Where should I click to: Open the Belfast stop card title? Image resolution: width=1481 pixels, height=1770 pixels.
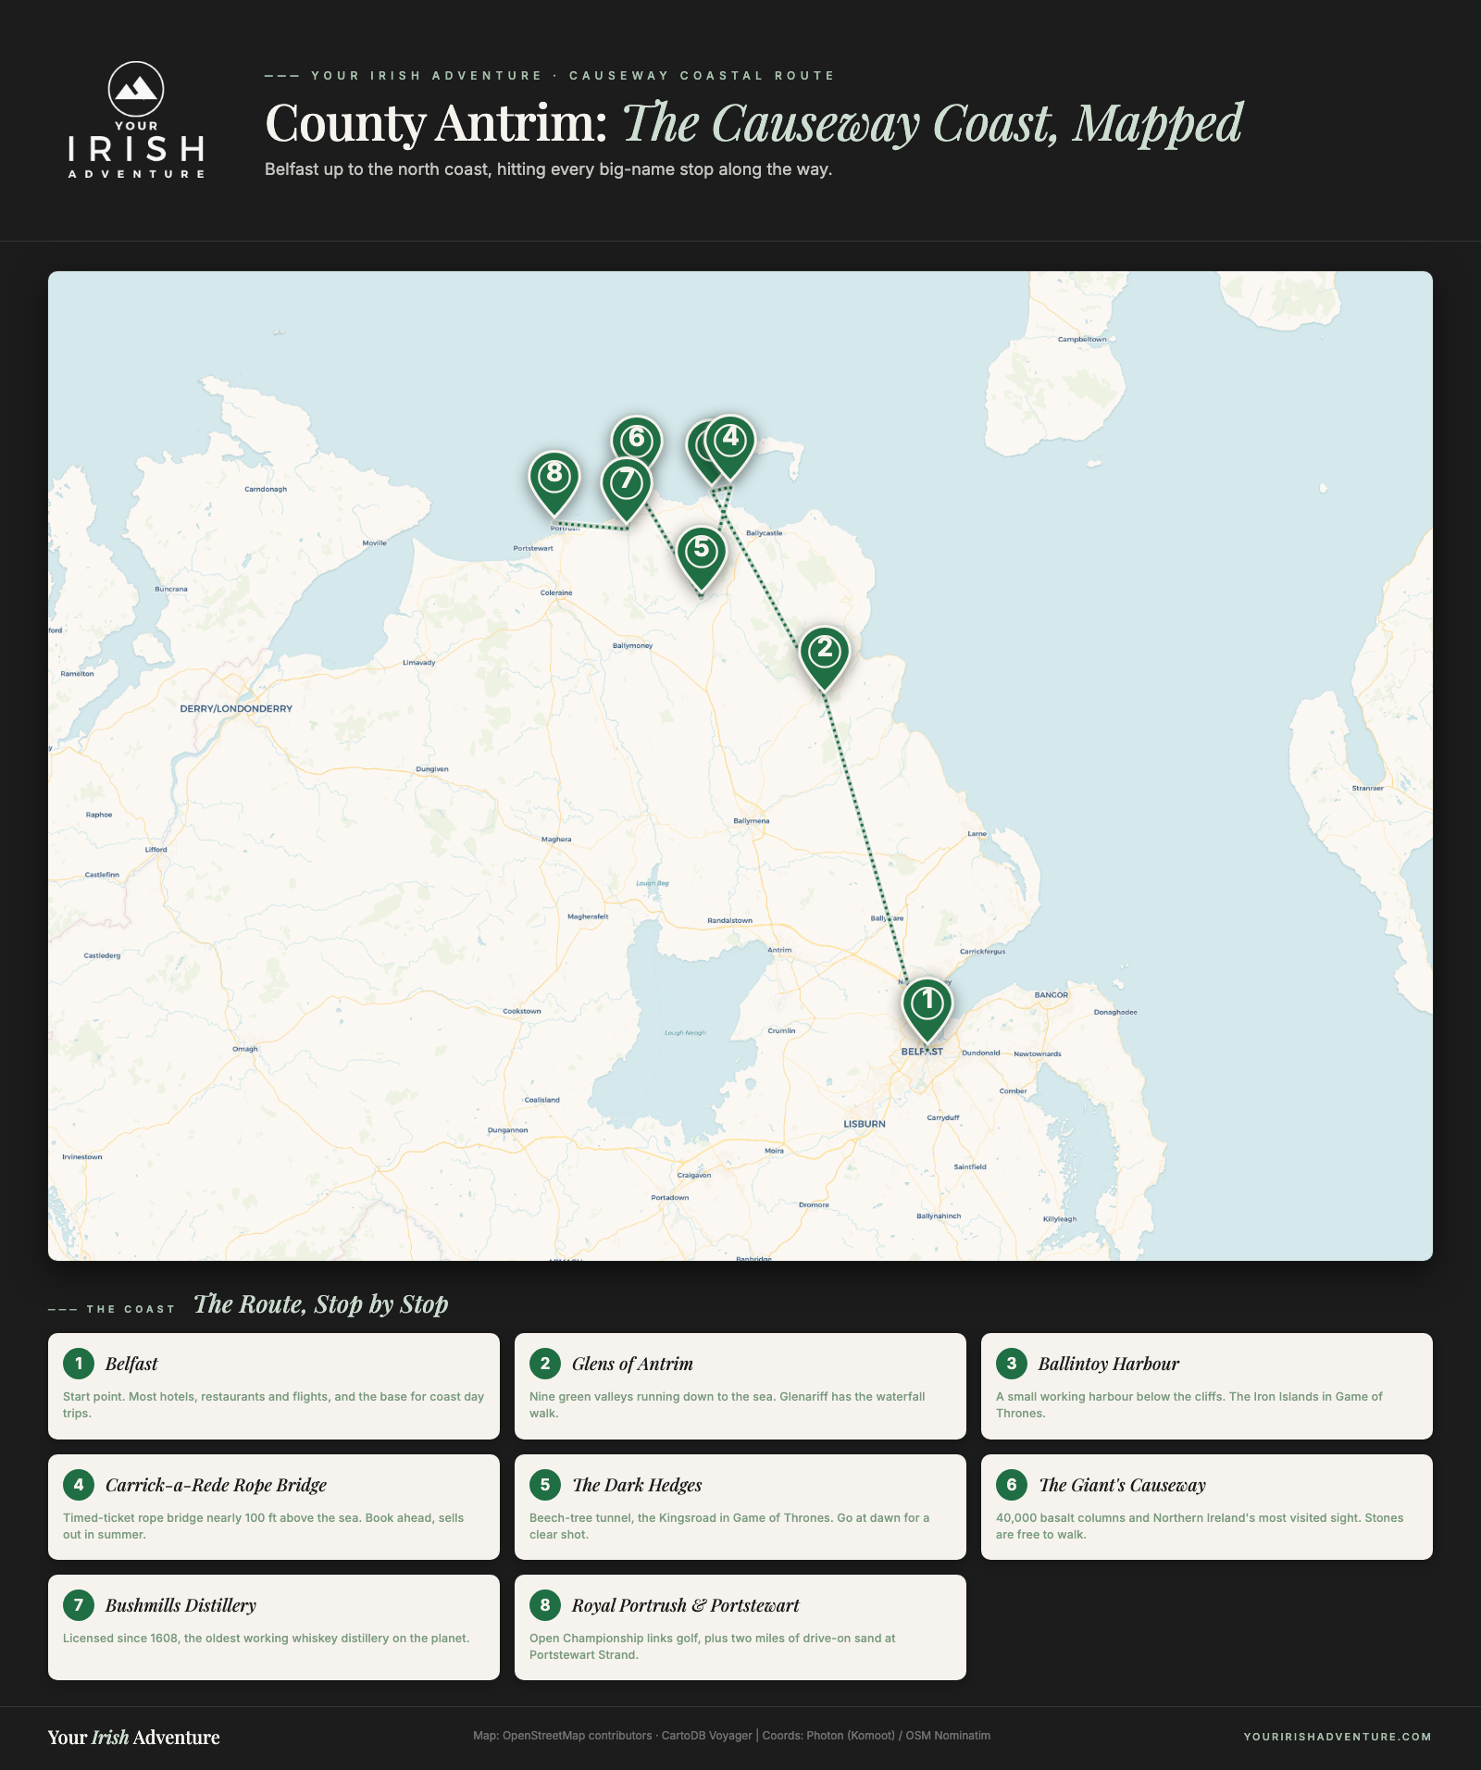pos(131,1364)
